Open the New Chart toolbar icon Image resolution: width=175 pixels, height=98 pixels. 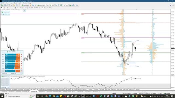point(2,5)
